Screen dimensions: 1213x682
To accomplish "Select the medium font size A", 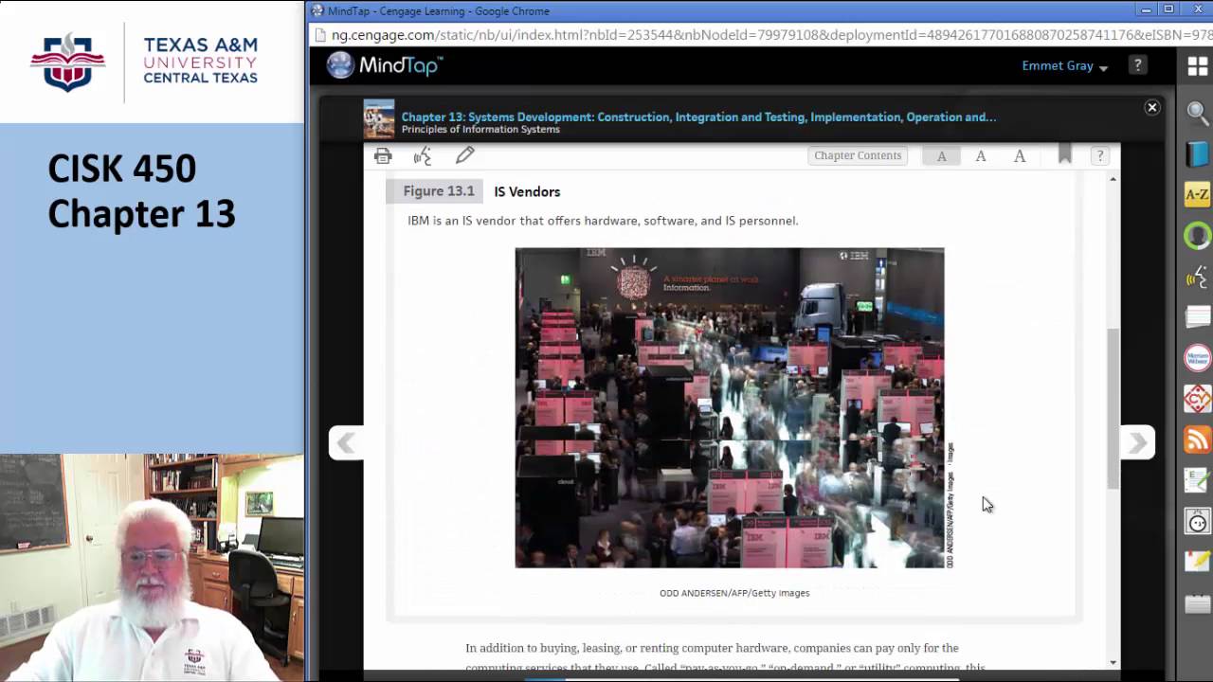I will tap(981, 156).
